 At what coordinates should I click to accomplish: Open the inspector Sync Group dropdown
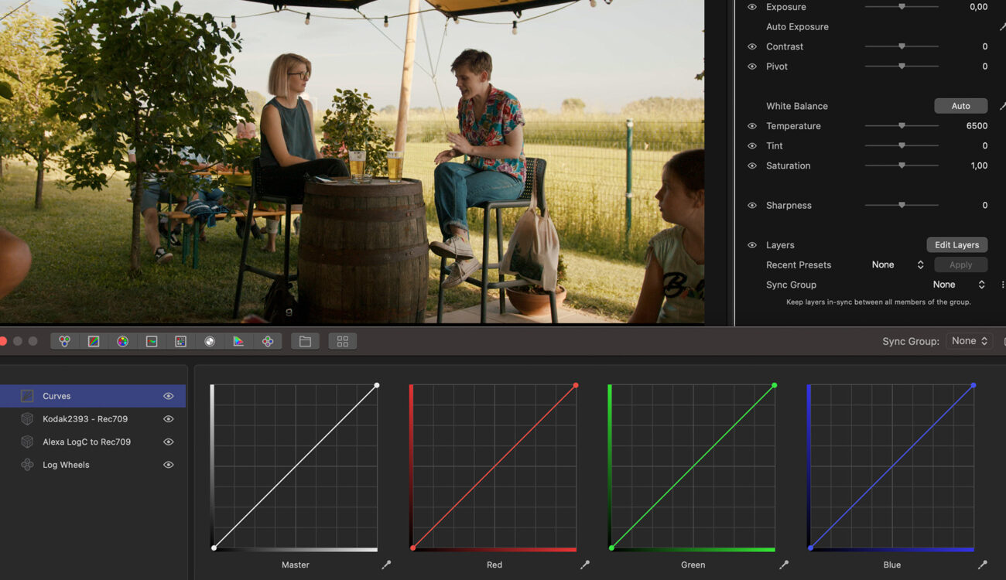pos(958,285)
